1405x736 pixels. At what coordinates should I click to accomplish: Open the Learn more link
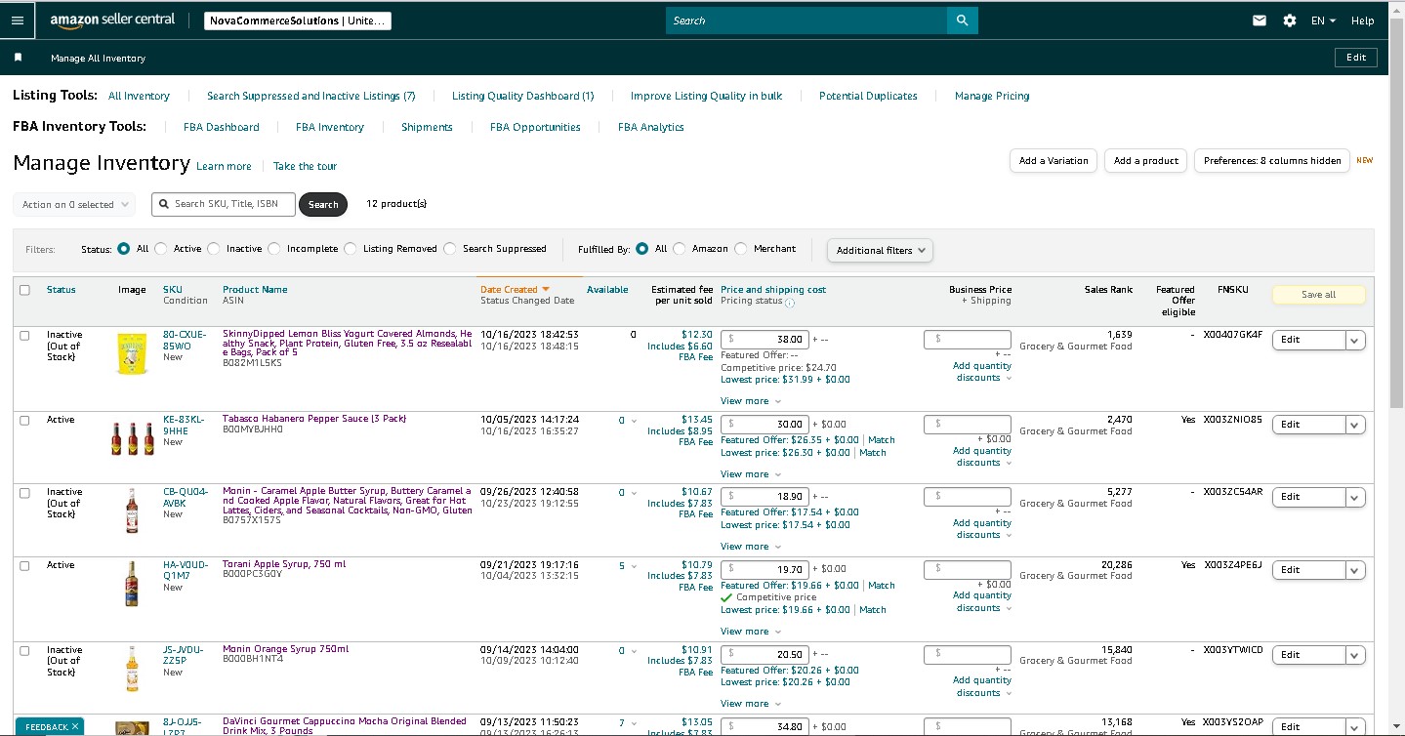coord(224,166)
